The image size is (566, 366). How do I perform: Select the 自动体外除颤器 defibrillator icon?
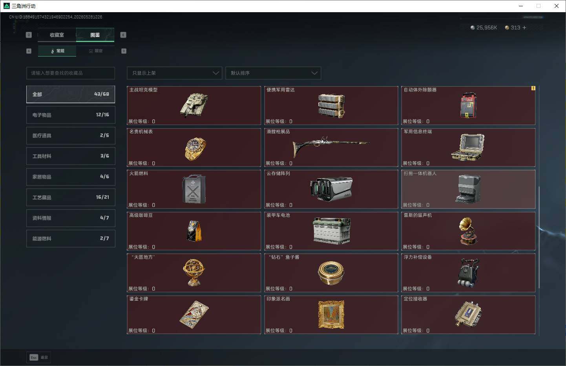tap(468, 105)
